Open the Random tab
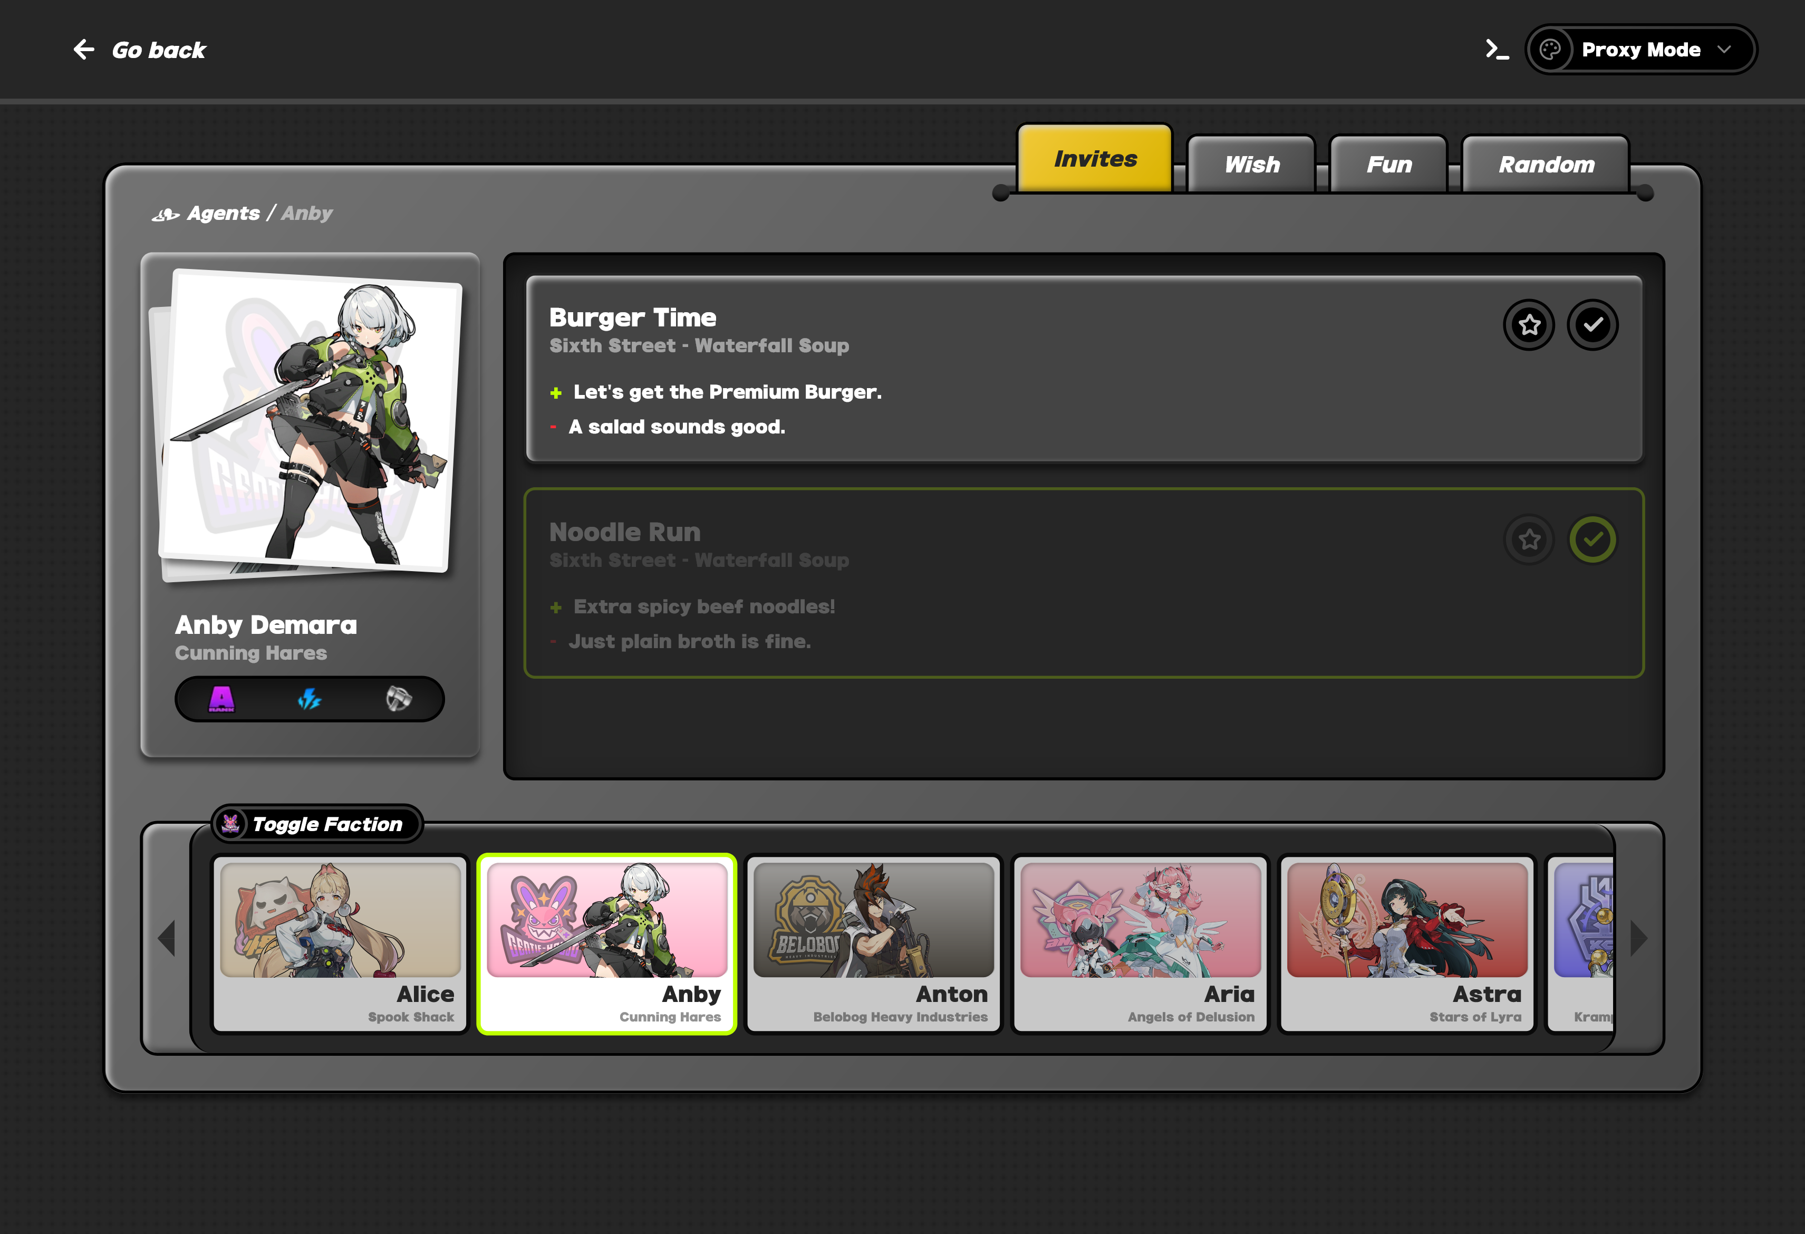 (1546, 165)
